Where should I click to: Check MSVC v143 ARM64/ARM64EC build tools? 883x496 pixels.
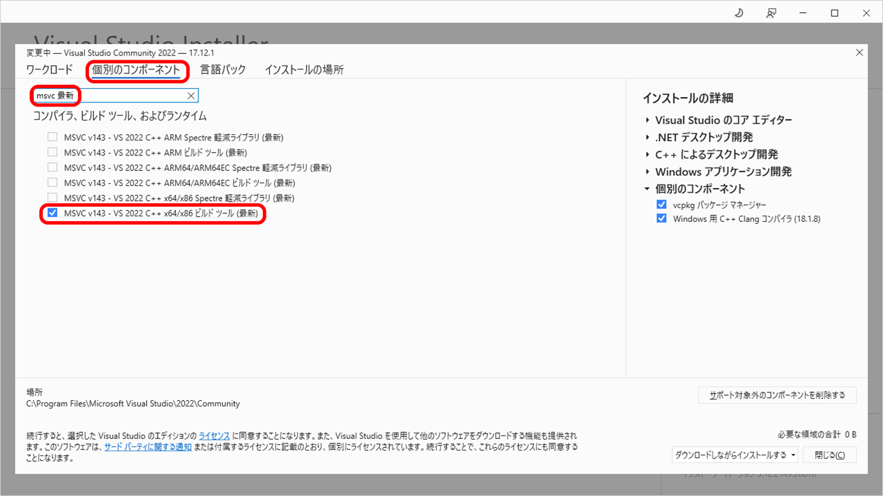coord(52,183)
